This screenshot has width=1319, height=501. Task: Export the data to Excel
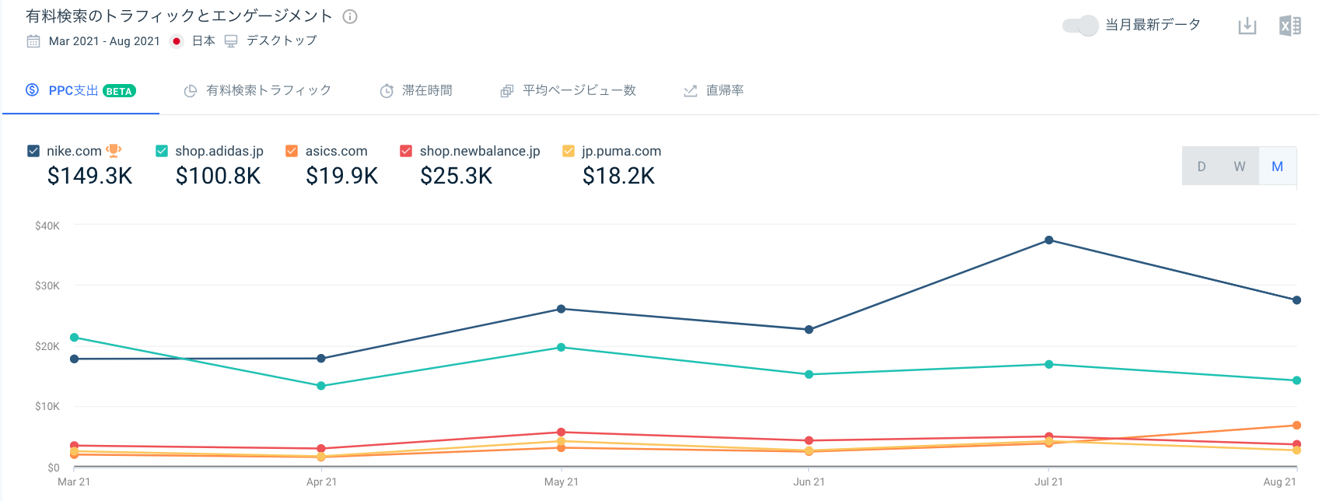pyautogui.click(x=1290, y=26)
